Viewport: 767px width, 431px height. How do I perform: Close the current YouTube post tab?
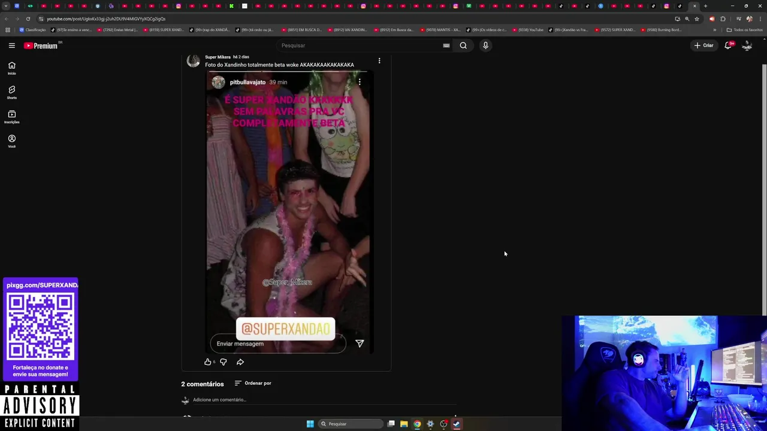[694, 6]
